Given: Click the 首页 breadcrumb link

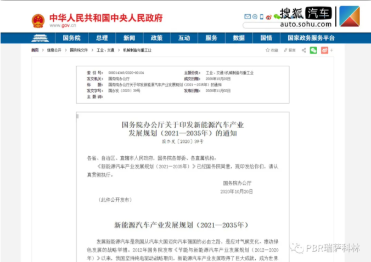Looking at the screenshot, I should [35, 50].
